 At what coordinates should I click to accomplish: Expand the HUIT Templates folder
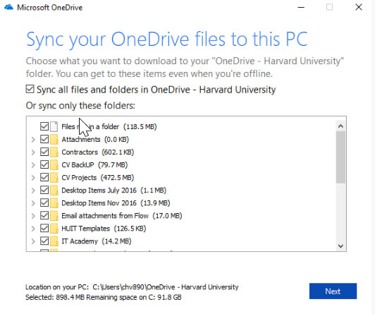pos(33,229)
